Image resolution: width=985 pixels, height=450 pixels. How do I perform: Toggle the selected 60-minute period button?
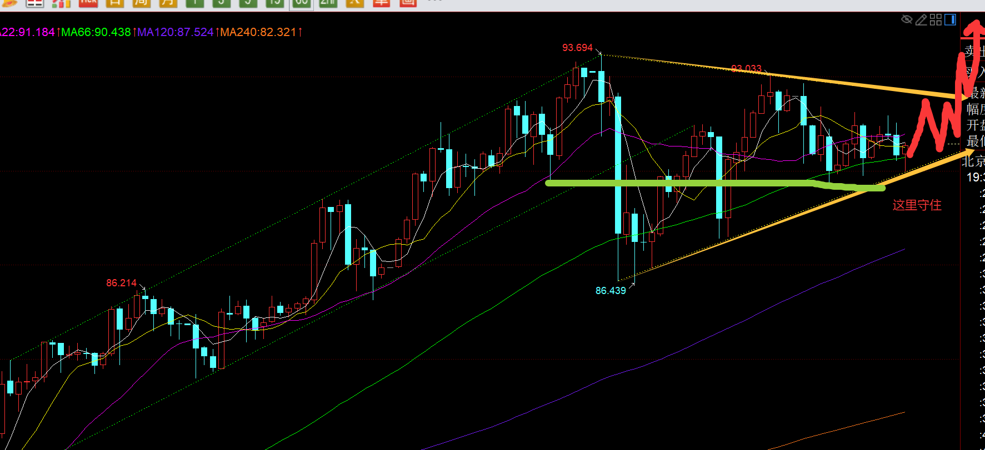(x=301, y=3)
